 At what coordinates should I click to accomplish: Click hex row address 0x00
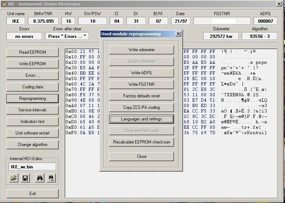(72, 52)
